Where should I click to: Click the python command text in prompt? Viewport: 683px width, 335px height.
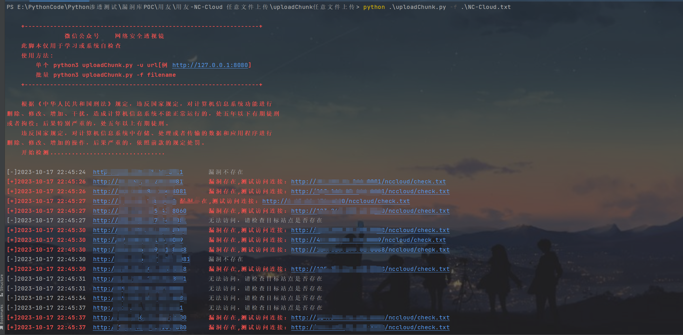pyautogui.click(x=374, y=7)
